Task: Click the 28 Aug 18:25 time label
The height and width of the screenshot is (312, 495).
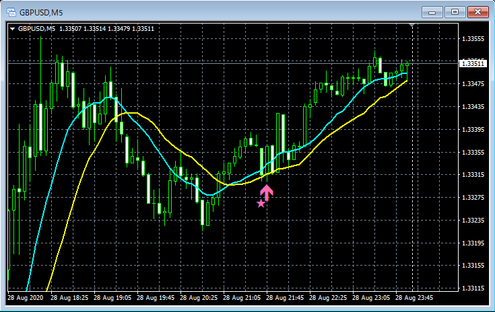Action: coord(69,297)
